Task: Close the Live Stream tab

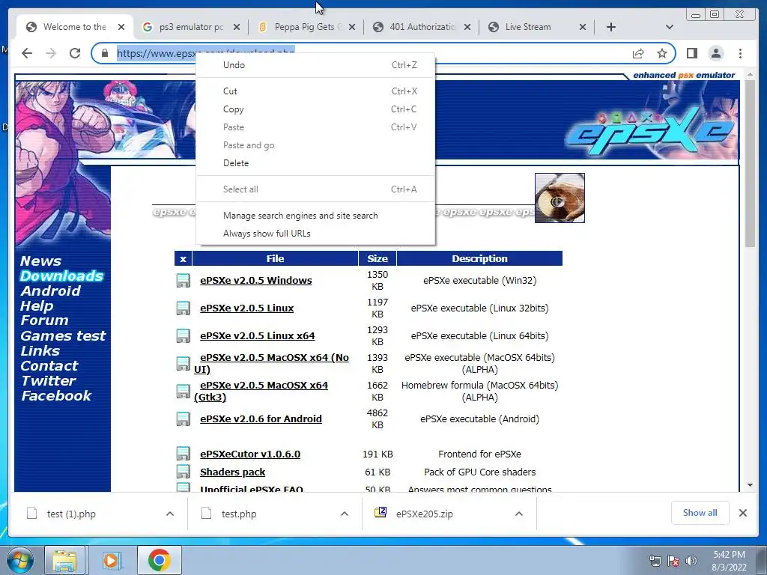Action: pos(583,27)
